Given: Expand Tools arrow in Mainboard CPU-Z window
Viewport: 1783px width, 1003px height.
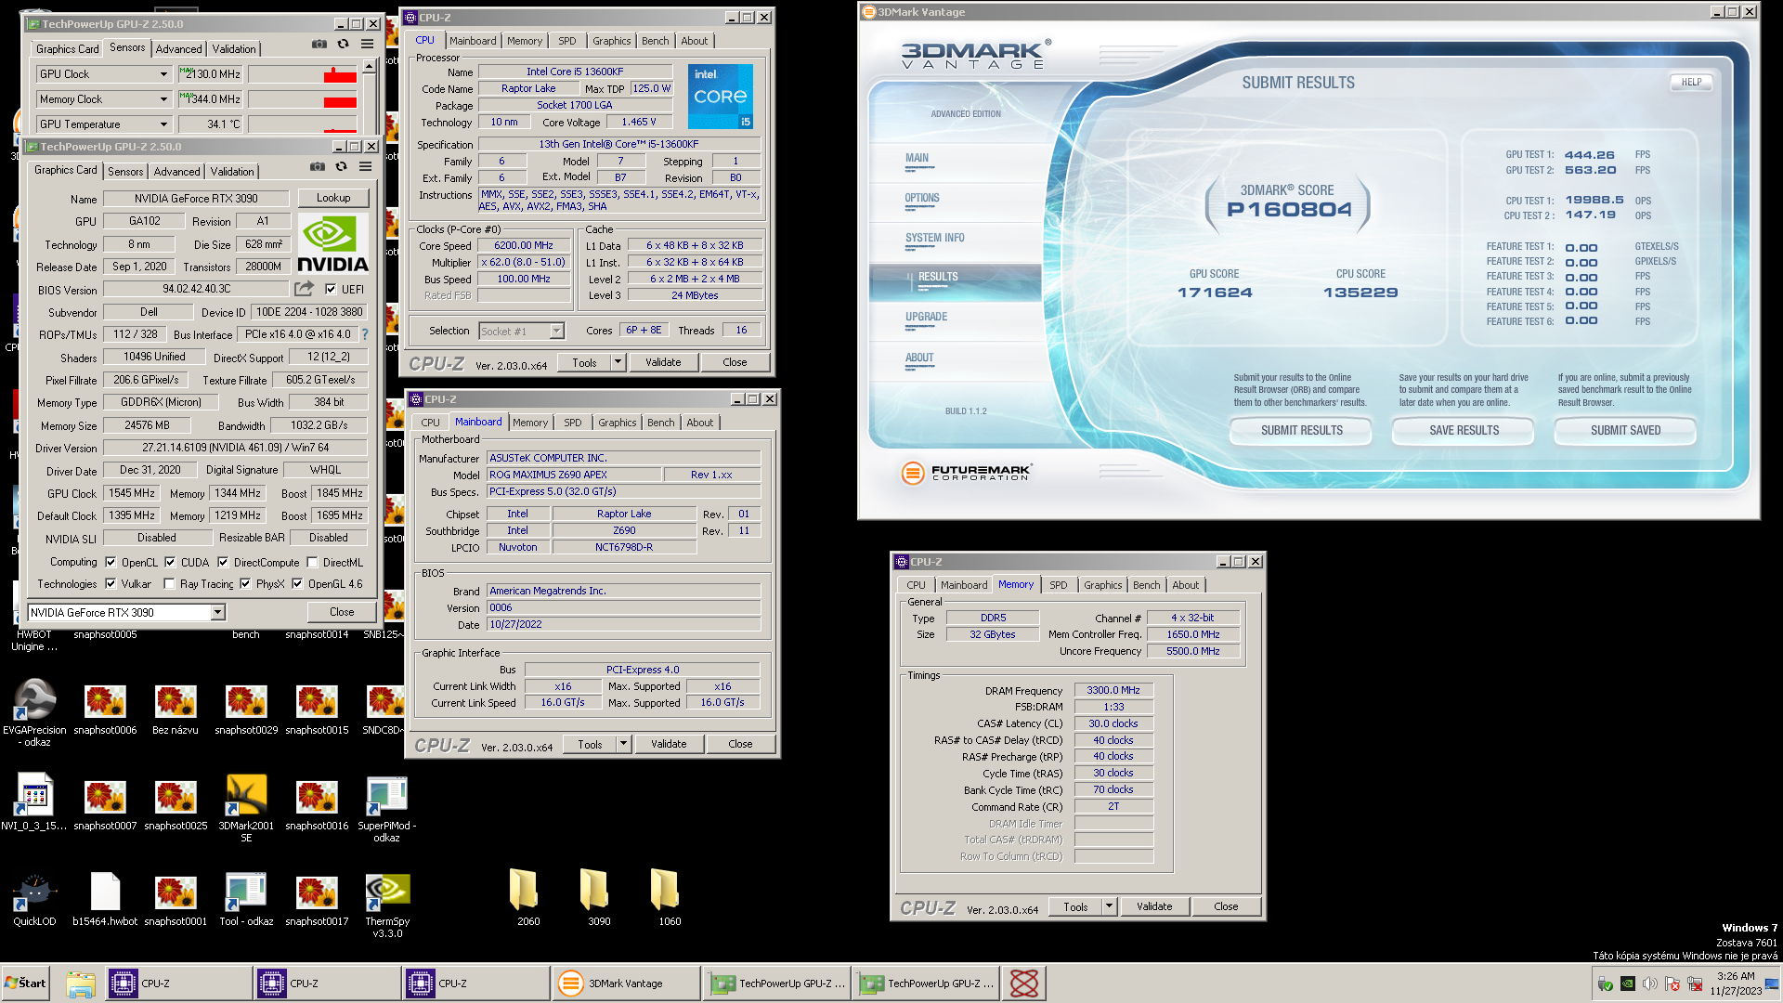Looking at the screenshot, I should tap(624, 744).
